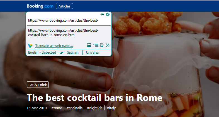This screenshot has width=219, height=117.
Task: Swap source and target languages
Action: click(62, 53)
